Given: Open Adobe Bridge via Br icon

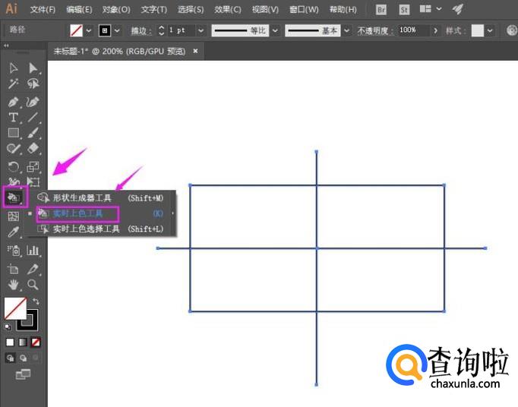Looking at the screenshot, I should click(x=381, y=10).
